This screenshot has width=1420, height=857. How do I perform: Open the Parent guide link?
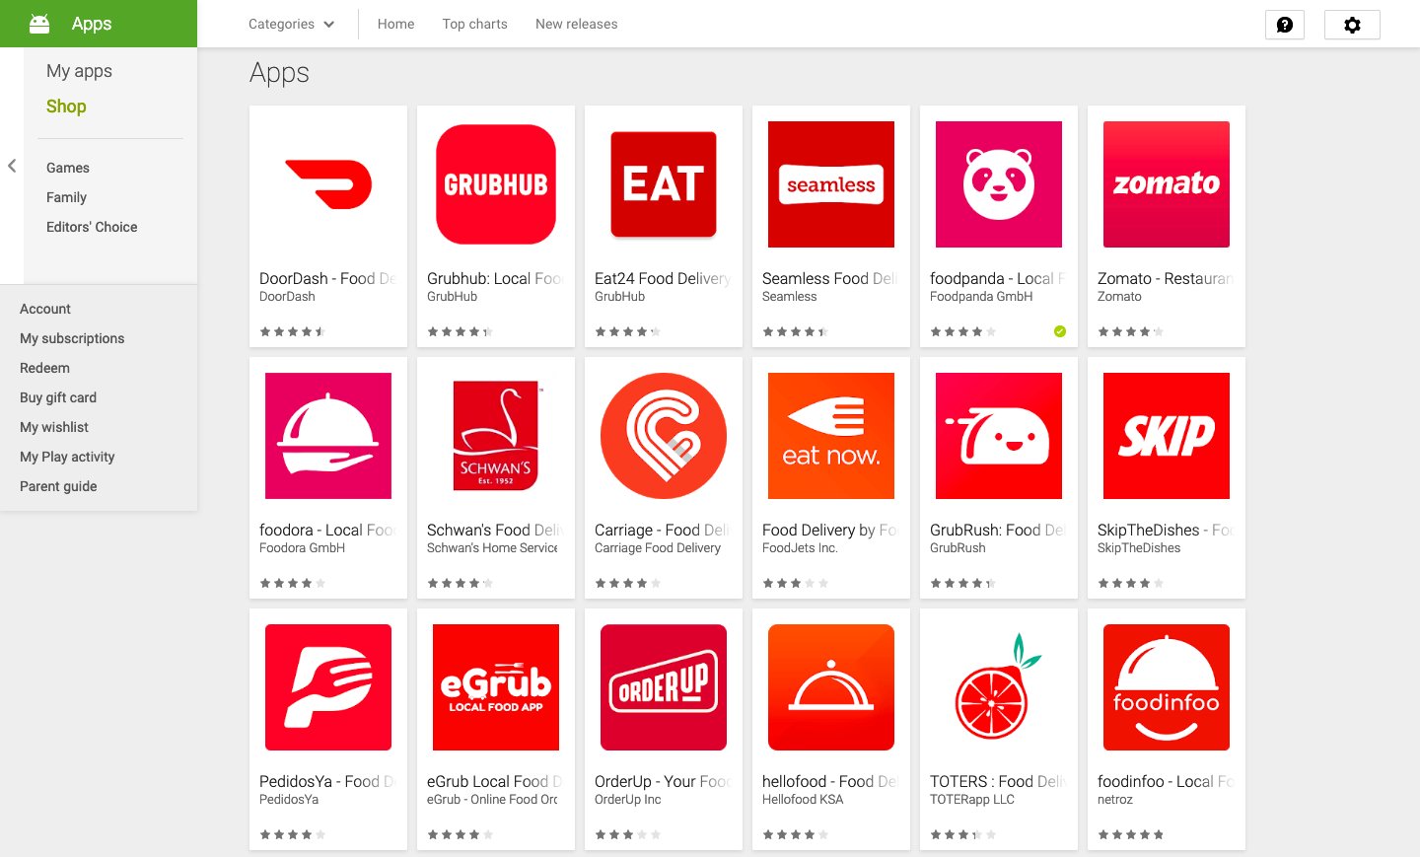coord(58,486)
